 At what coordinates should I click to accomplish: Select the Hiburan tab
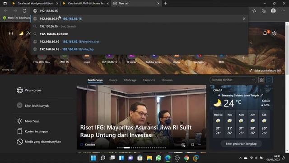pyautogui.click(x=167, y=80)
